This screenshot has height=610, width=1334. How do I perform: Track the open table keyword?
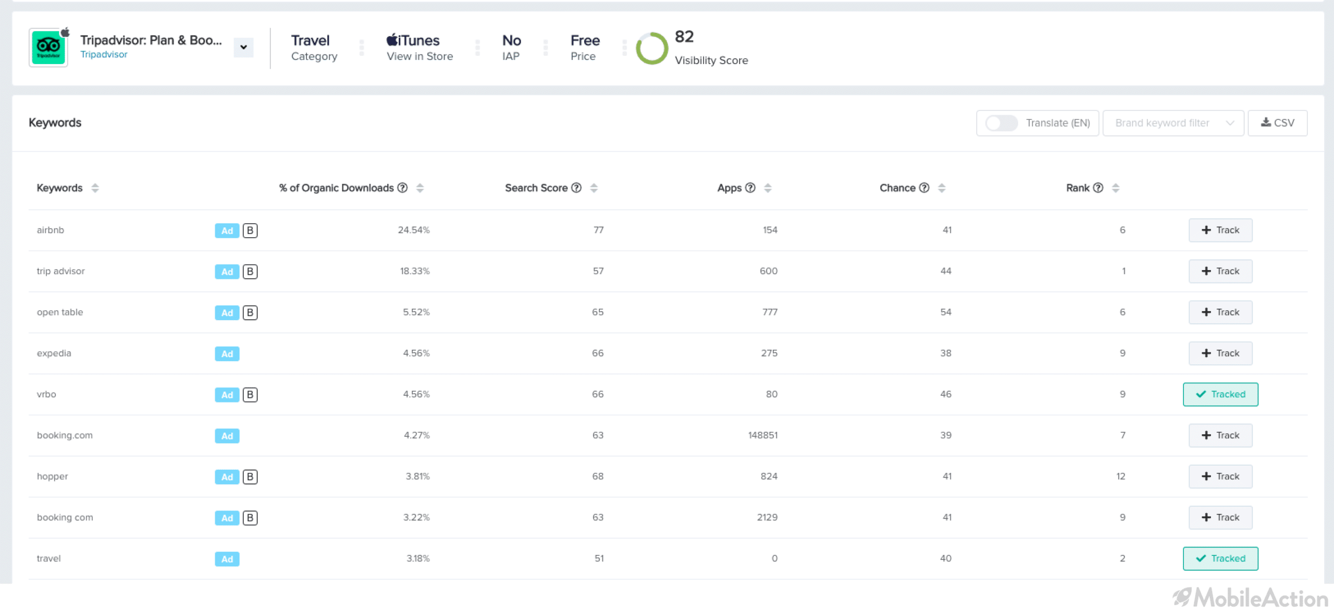1220,312
